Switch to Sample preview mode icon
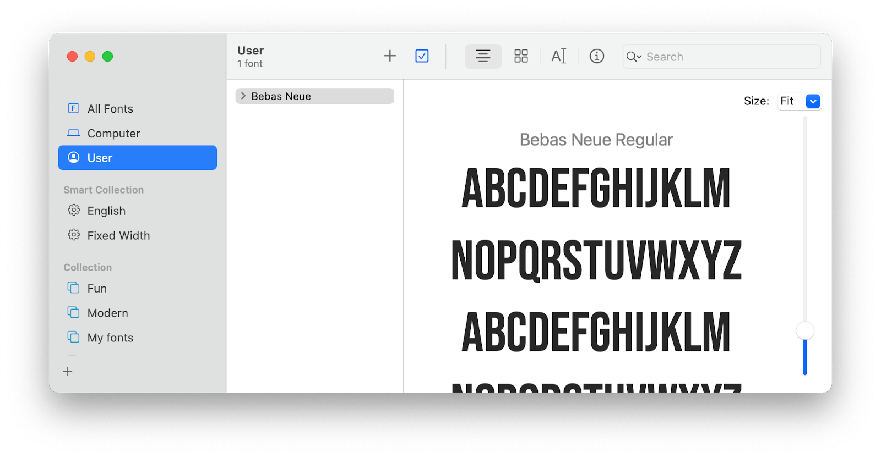Screen dimensions: 881x458 (x=483, y=56)
